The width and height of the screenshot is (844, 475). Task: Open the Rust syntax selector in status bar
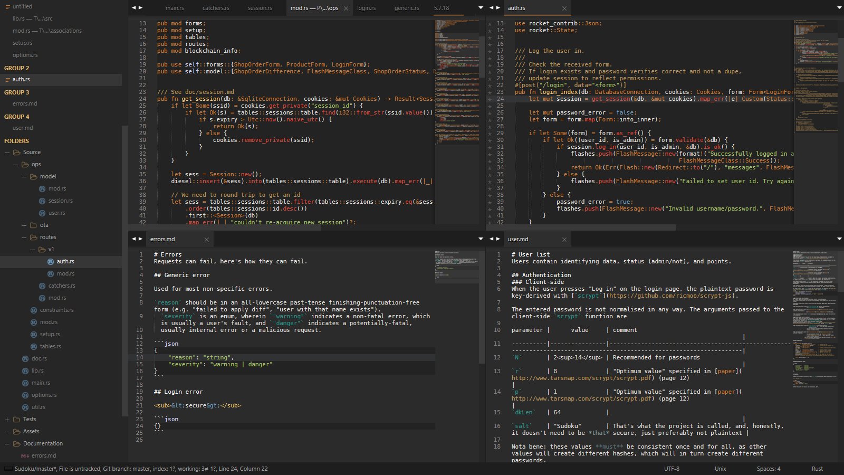tap(817, 469)
